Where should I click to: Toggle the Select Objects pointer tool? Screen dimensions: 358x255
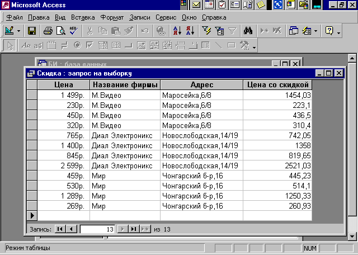pyautogui.click(x=10, y=46)
